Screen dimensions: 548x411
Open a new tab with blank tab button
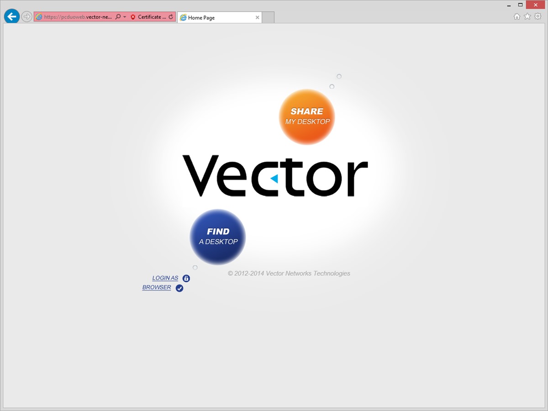pyautogui.click(x=268, y=18)
